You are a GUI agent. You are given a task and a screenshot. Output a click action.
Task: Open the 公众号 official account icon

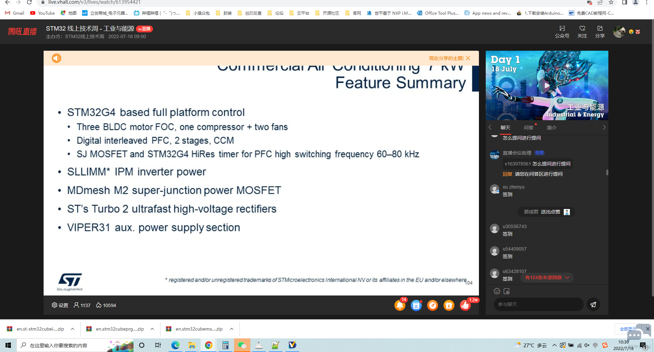[562, 32]
